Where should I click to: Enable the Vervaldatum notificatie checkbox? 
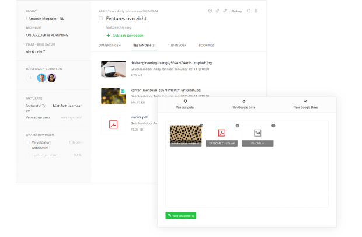[27, 142]
